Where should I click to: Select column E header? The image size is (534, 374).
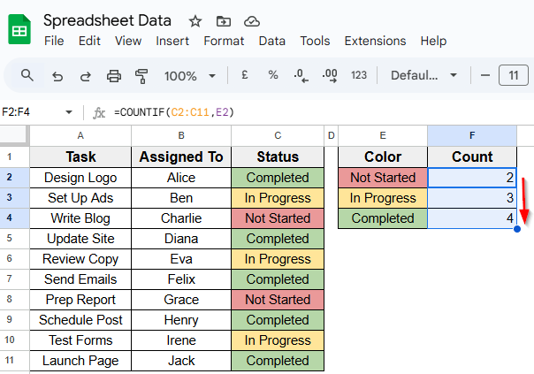coord(383,135)
